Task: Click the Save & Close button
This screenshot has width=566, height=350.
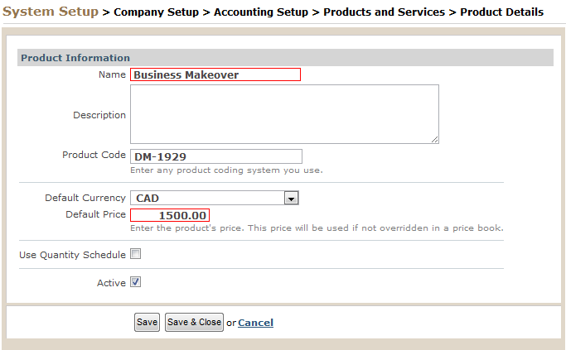Action: [194, 322]
